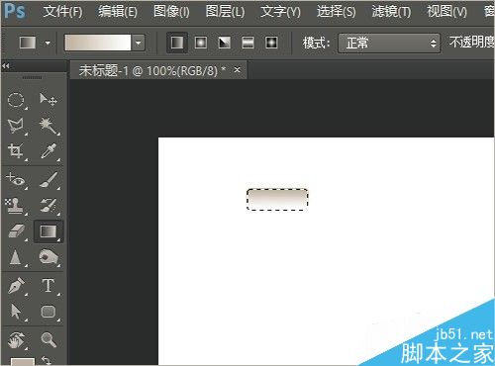Click the gradient preview bar to edit
Screen dimensions: 495x366
point(98,43)
